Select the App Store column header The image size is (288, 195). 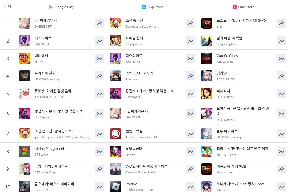[153, 7]
